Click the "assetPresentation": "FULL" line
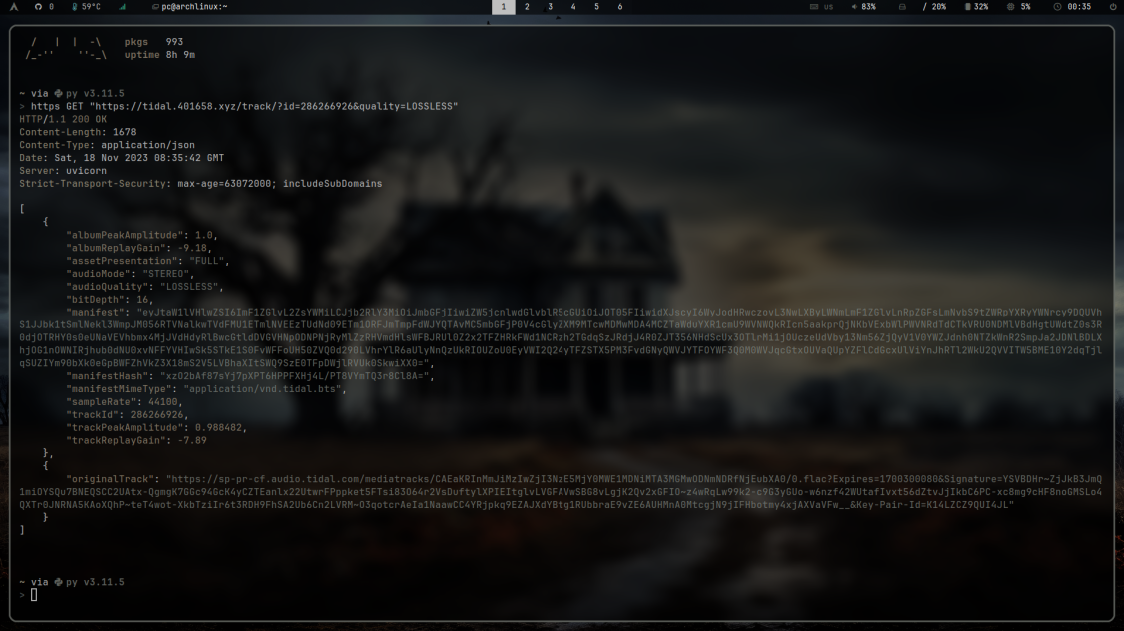Screen dimensions: 1124x631 148,261
